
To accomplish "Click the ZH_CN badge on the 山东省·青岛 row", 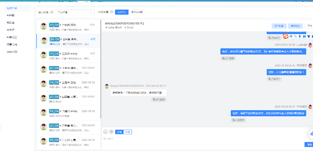I will 54,39.
